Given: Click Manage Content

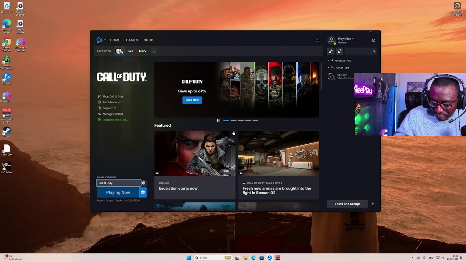Looking at the screenshot, I should point(113,114).
